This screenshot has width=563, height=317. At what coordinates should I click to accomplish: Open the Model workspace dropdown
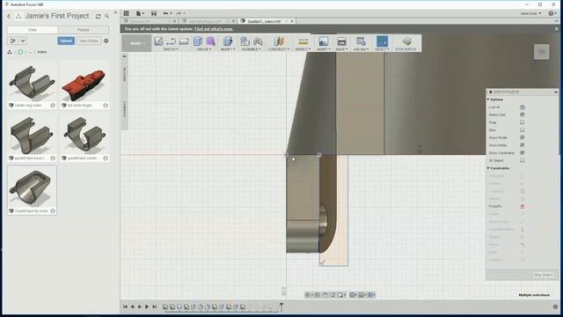tap(136, 43)
